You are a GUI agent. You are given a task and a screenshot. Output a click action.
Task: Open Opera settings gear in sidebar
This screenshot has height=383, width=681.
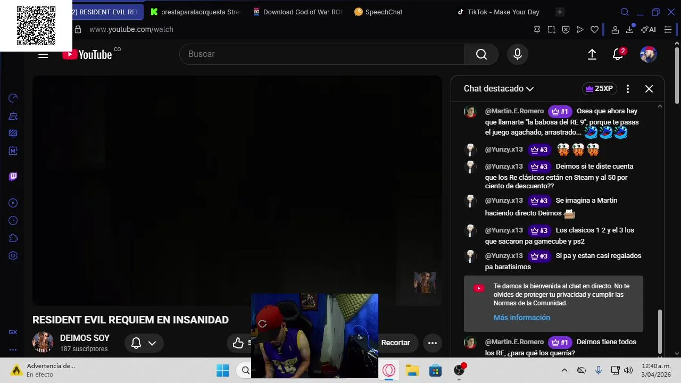coord(13,256)
